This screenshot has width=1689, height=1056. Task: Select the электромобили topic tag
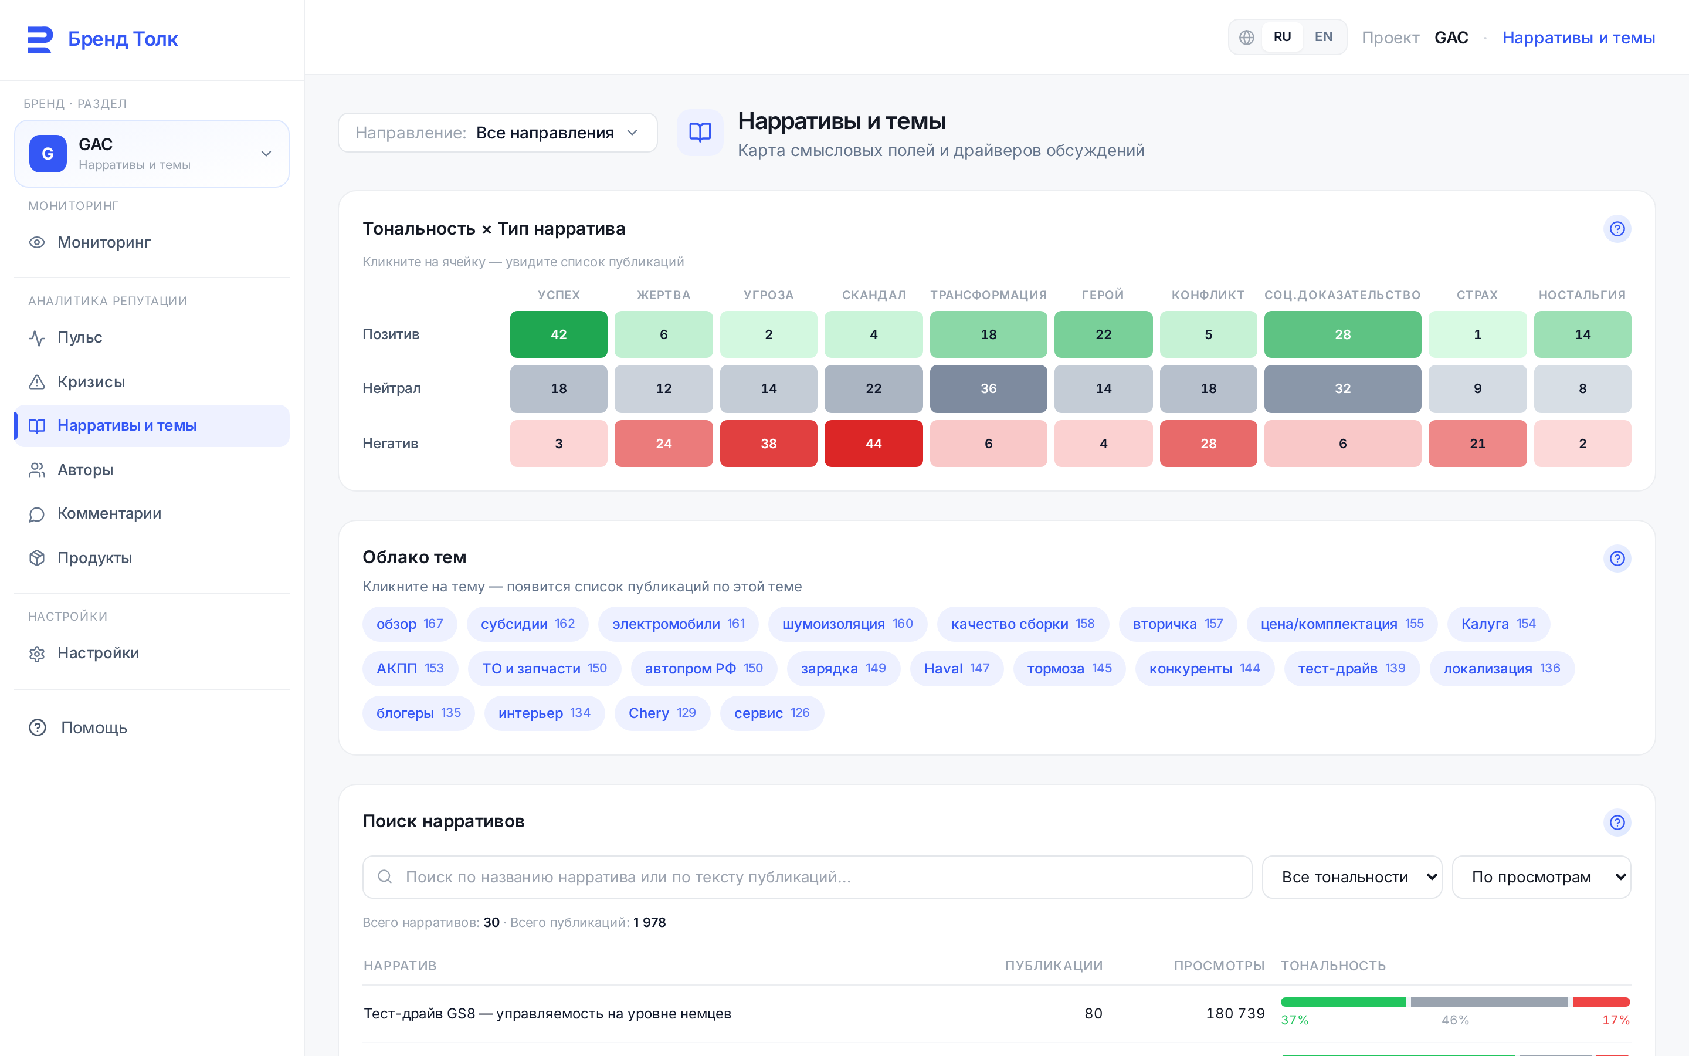pyautogui.click(x=679, y=624)
